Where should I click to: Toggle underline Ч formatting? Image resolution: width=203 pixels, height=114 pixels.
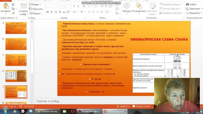click(56, 12)
